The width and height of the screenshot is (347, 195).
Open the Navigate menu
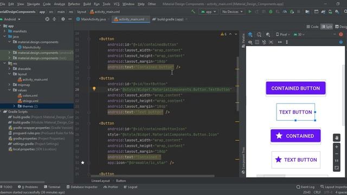[34, 4]
